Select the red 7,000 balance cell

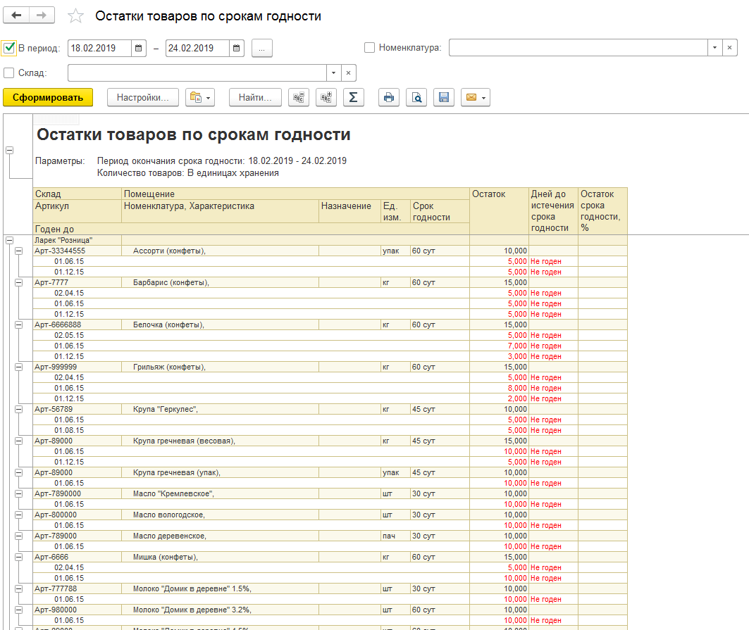point(499,346)
